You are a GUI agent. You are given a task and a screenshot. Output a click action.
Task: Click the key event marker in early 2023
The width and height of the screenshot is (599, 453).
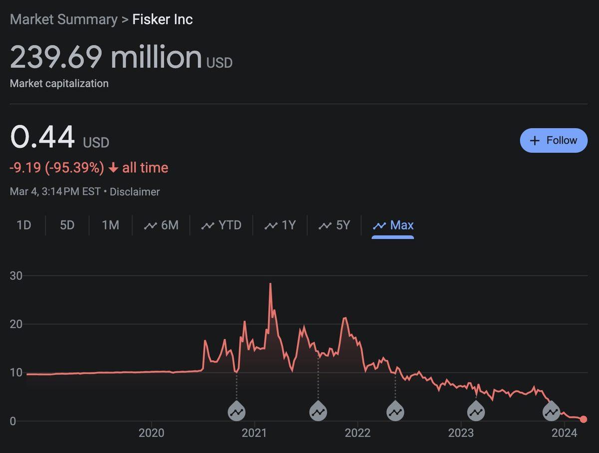coord(476,412)
